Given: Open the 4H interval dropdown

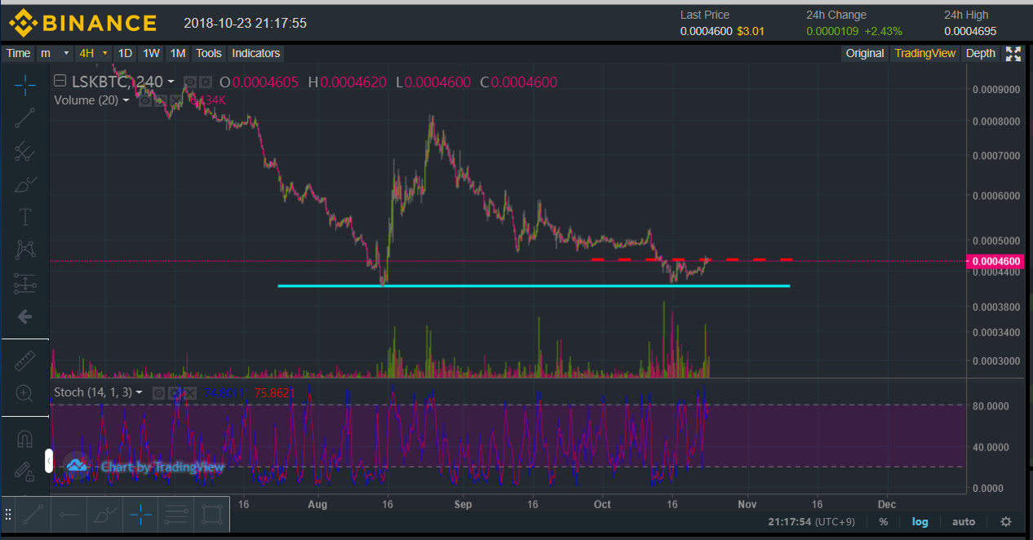Looking at the screenshot, I should (104, 54).
